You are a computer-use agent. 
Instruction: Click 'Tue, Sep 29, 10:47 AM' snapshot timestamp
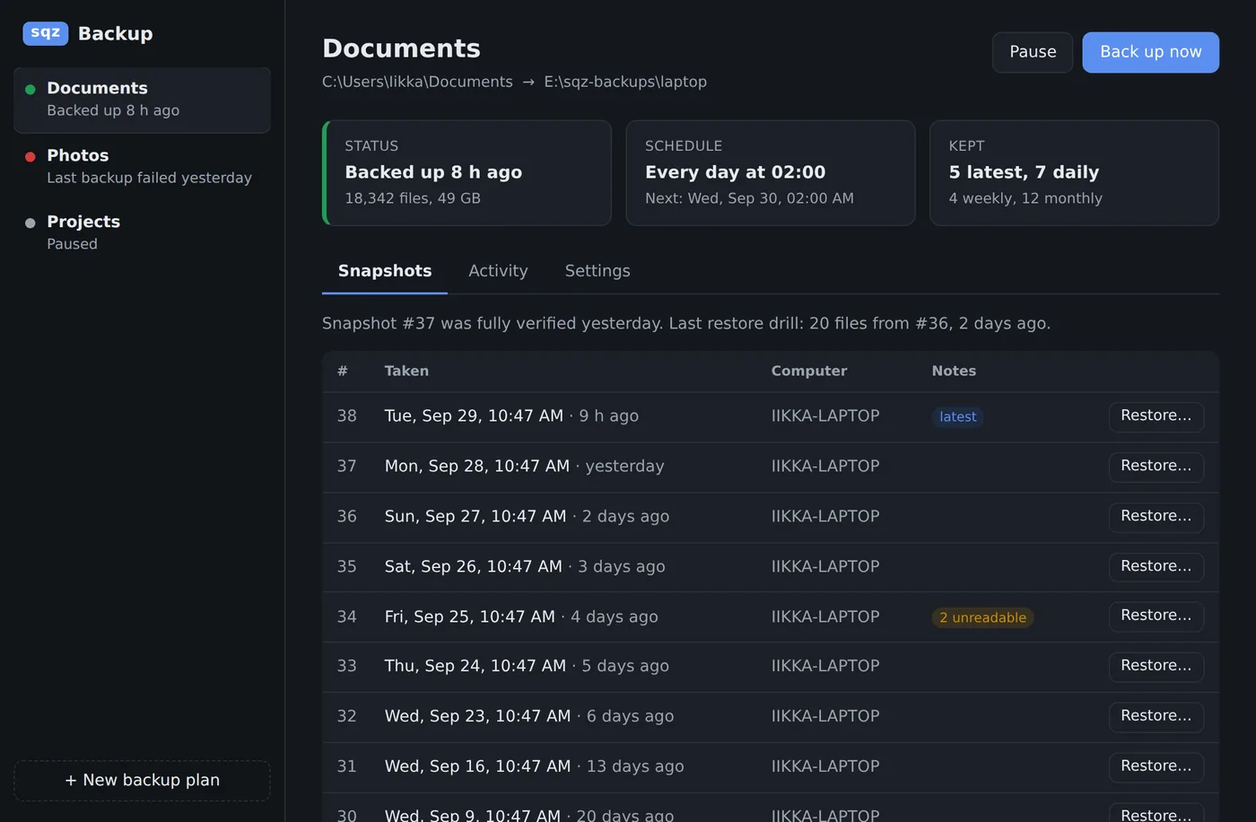point(474,416)
